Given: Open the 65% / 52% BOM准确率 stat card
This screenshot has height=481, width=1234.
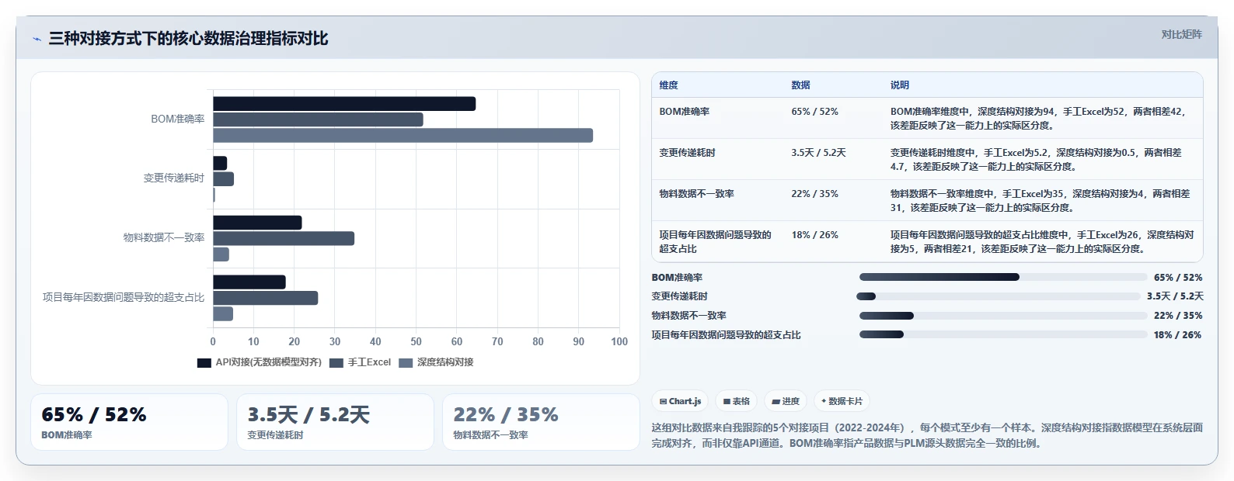Looking at the screenshot, I should (x=129, y=422).
